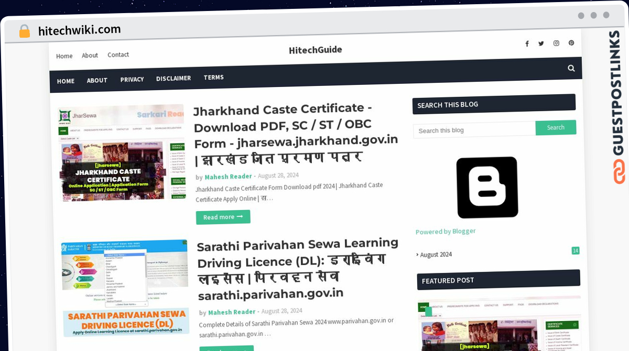Viewport: 629px width, 351px height.
Task: Select DISCLAIMER in navigation bar
Action: click(x=173, y=78)
